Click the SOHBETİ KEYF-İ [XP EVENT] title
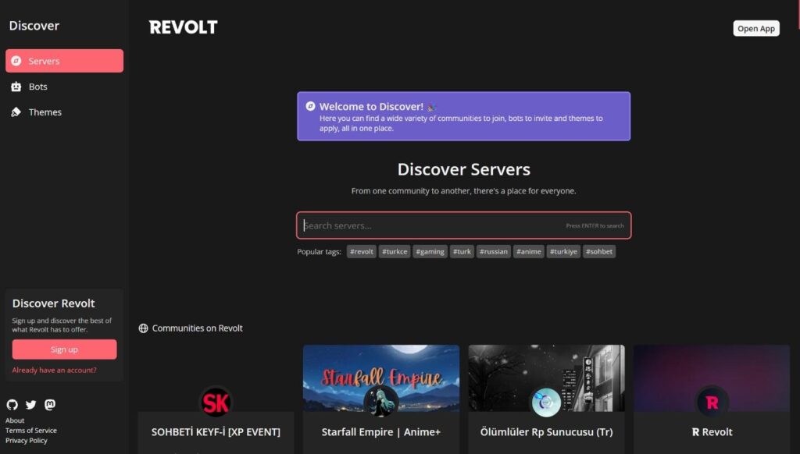The width and height of the screenshot is (800, 454). point(216,432)
